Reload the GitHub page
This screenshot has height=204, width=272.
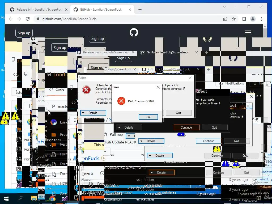28,19
